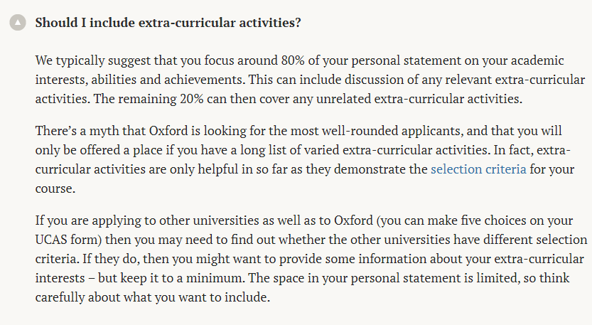Open the 'selection criteria' link
Image resolution: width=592 pixels, height=325 pixels.
pos(478,169)
